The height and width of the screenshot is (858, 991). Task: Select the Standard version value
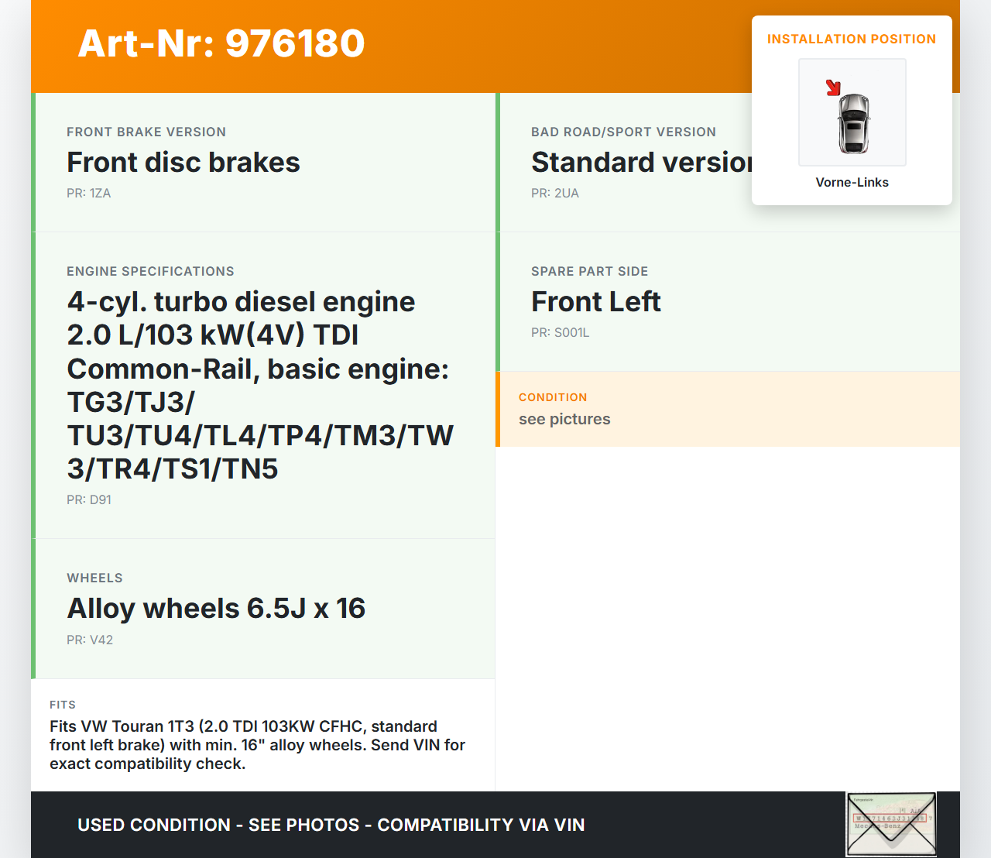pos(642,163)
